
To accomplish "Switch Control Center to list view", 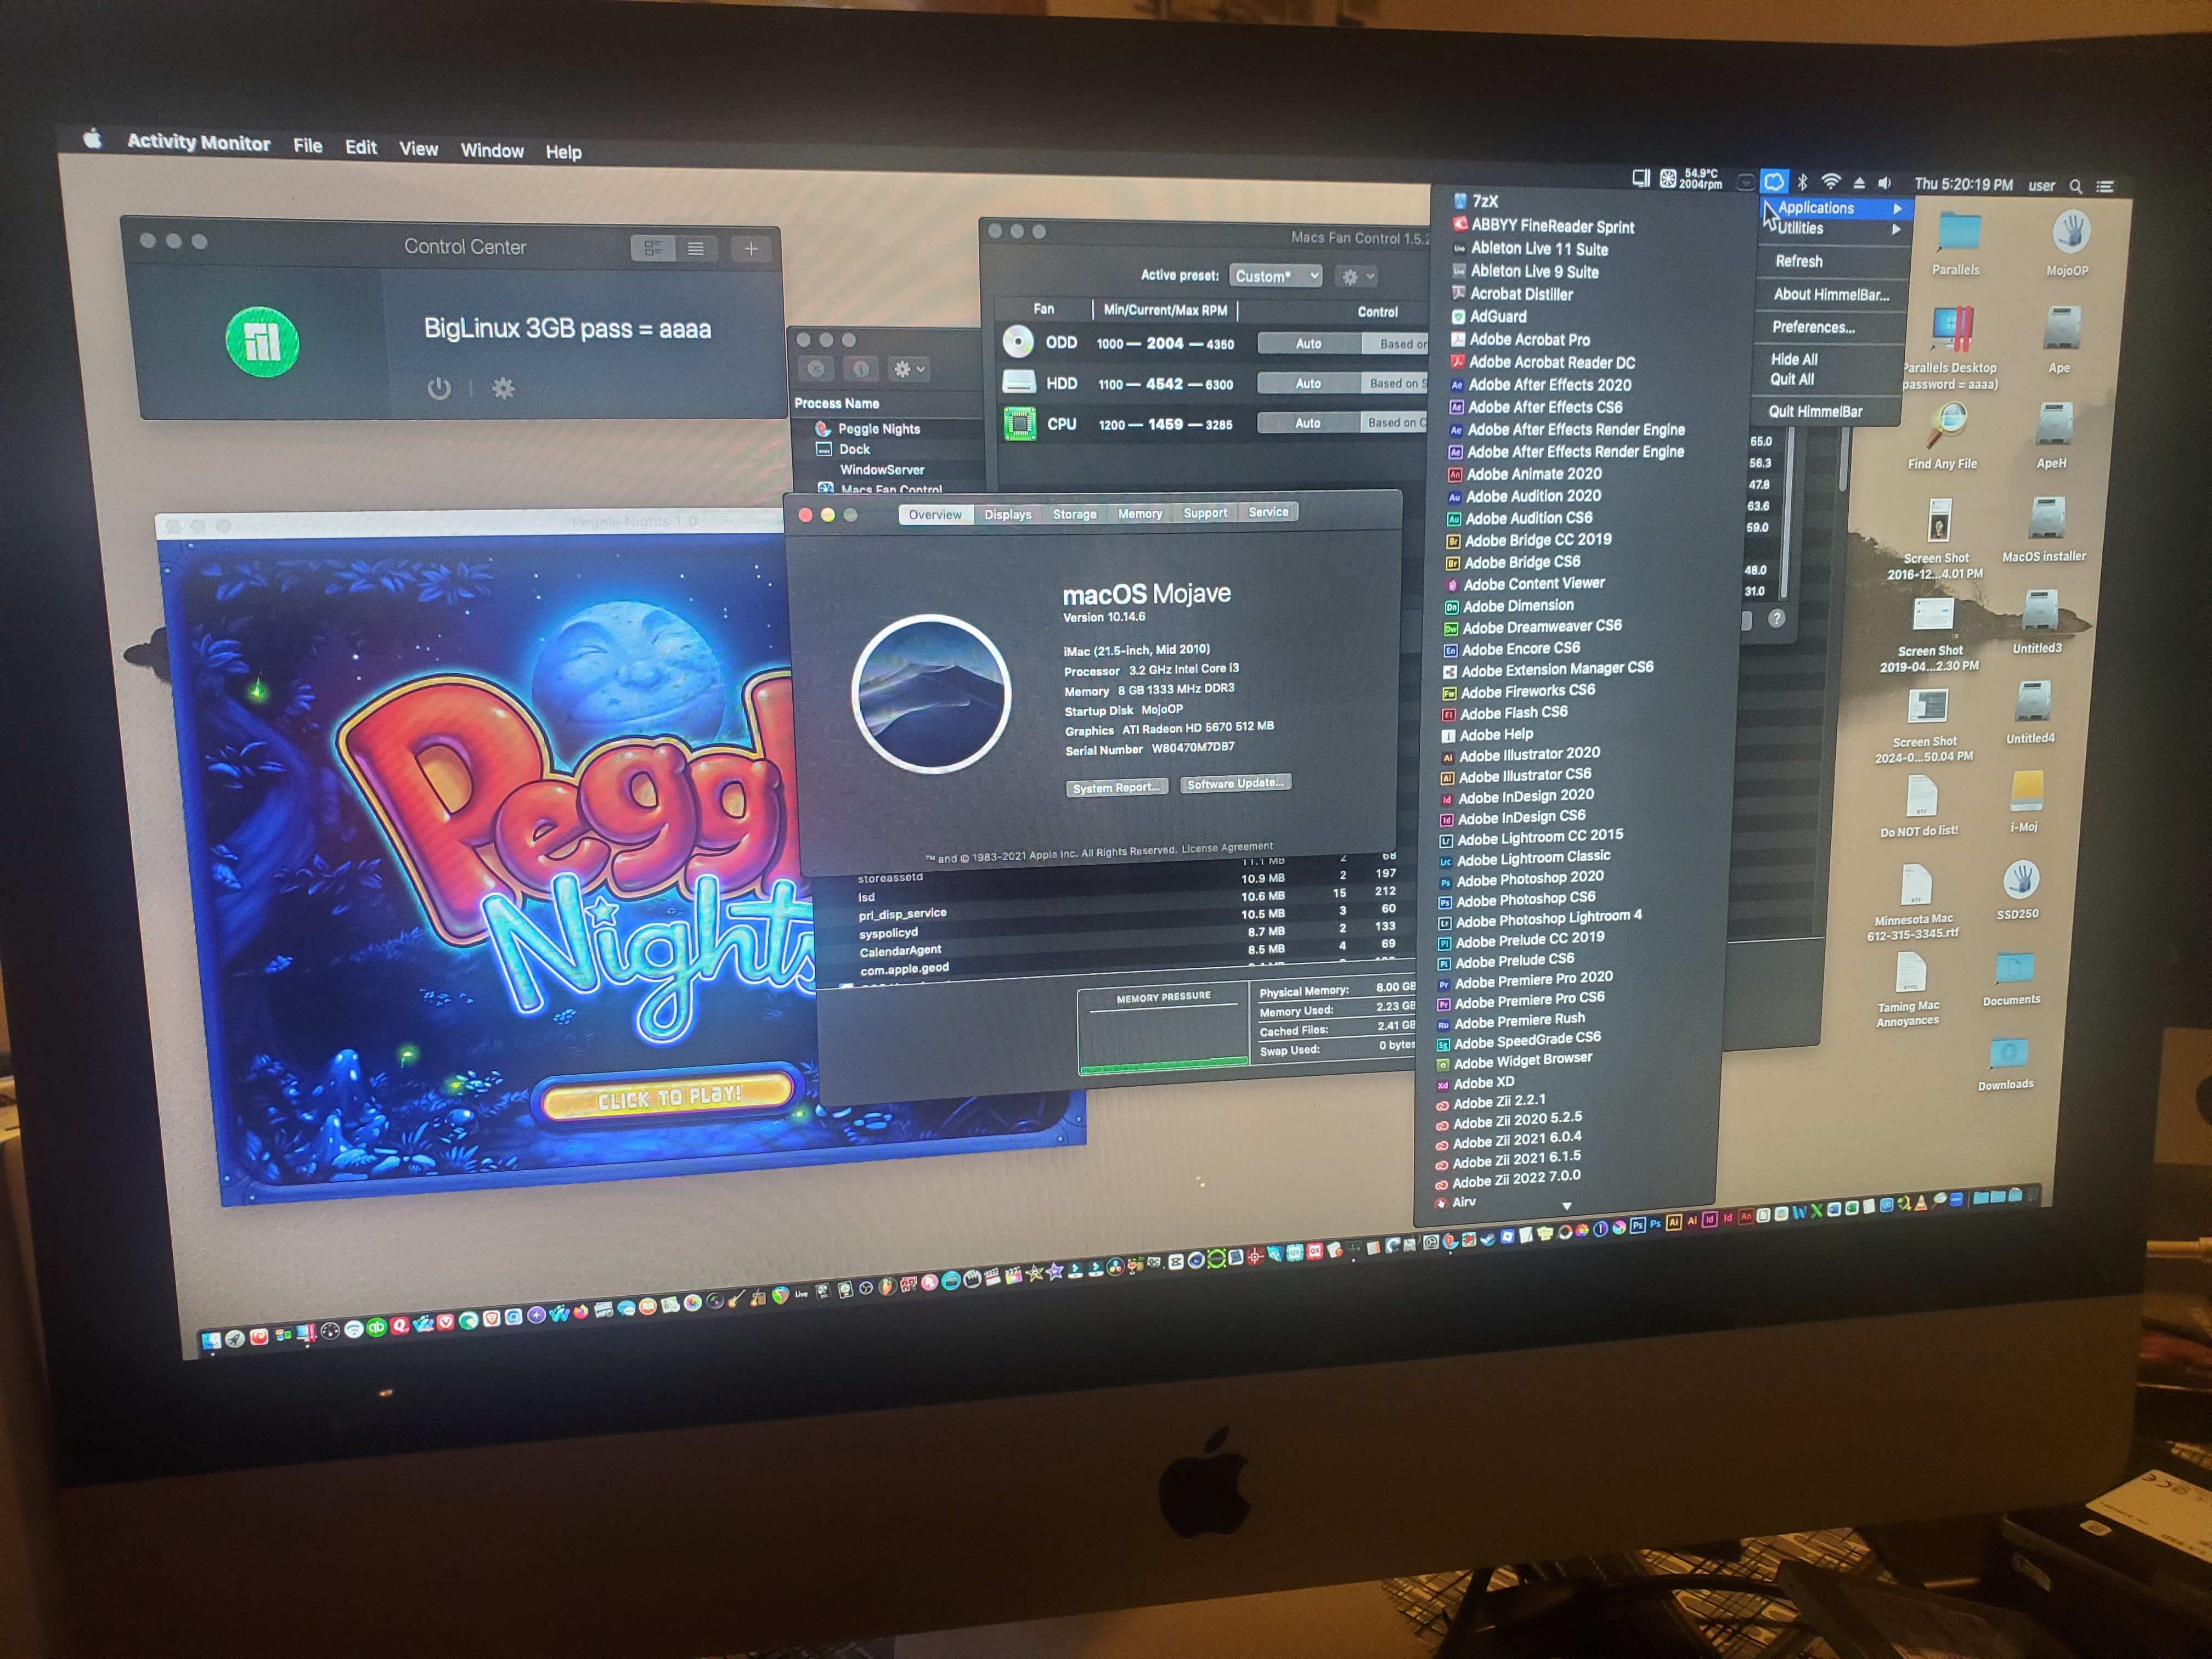I will 696,248.
